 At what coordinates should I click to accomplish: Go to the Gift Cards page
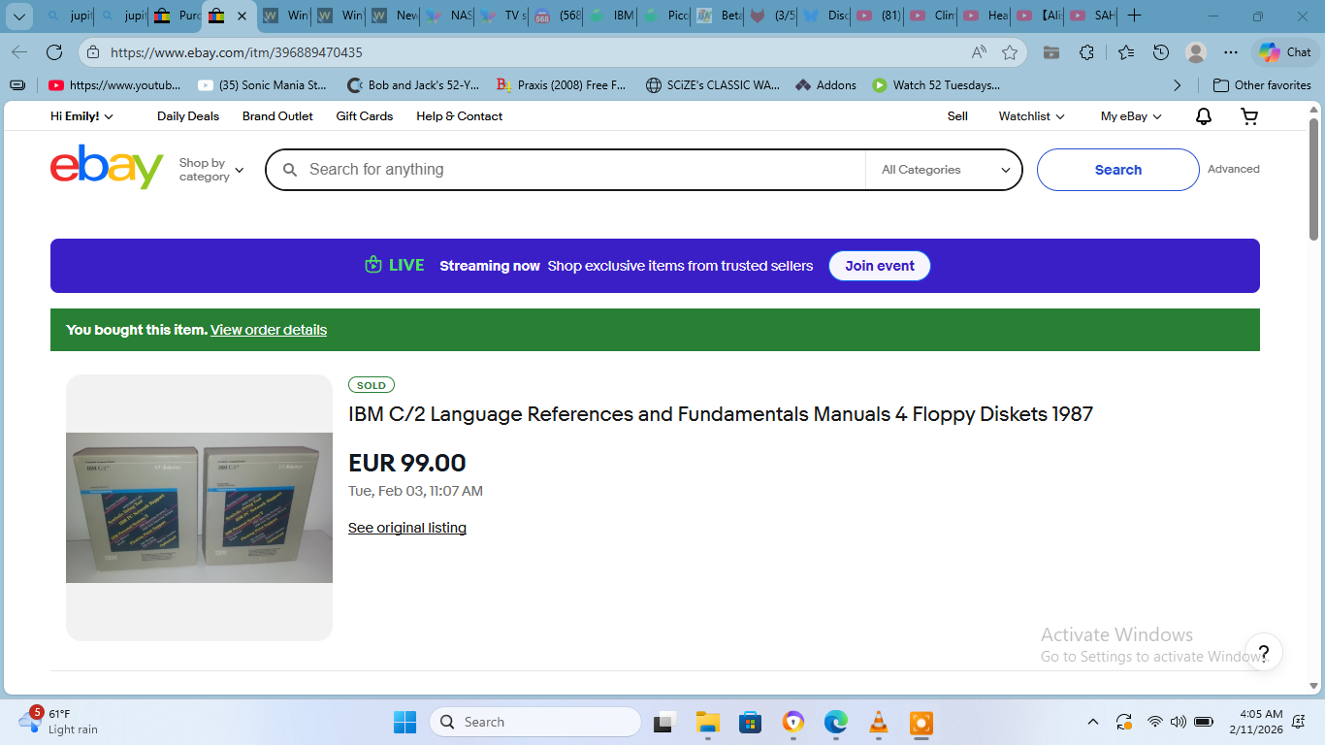click(365, 116)
